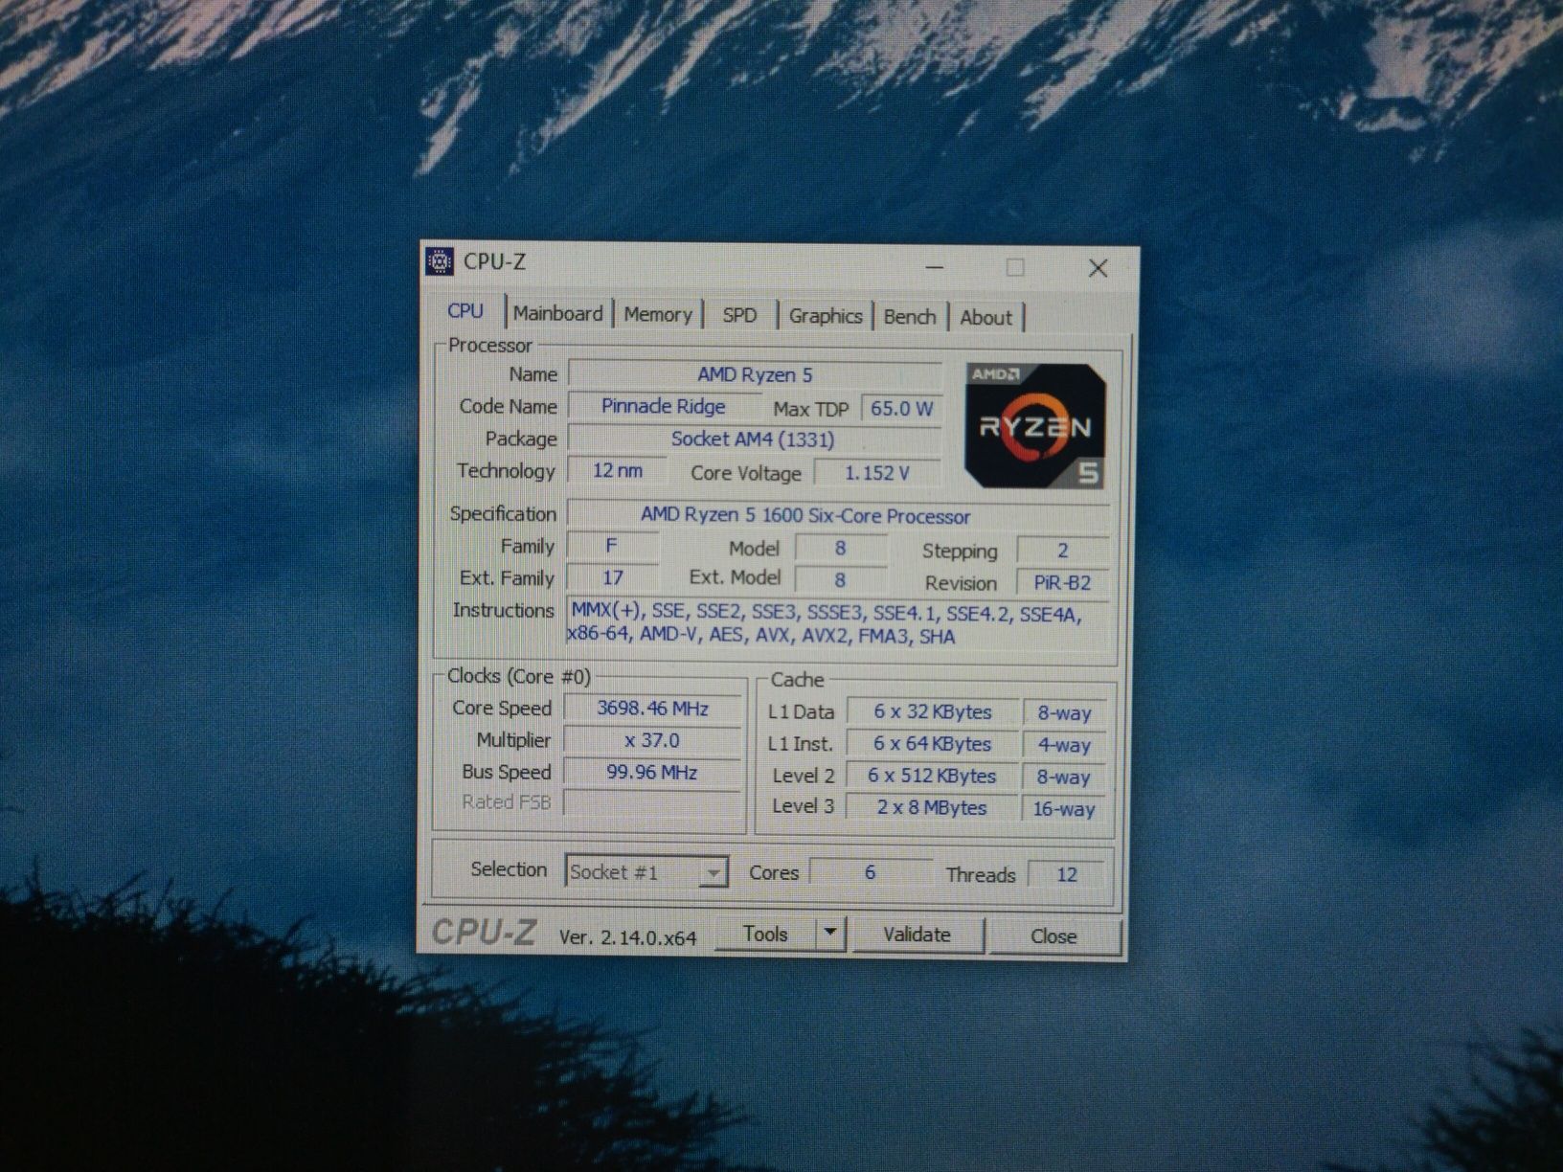Switch to the Bench tab
Image resolution: width=1563 pixels, height=1172 pixels.
(x=909, y=318)
